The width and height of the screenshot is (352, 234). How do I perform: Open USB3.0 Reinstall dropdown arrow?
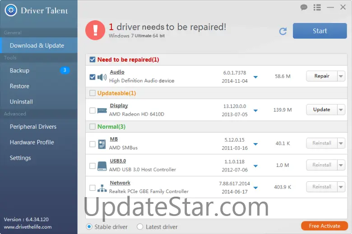341,165
